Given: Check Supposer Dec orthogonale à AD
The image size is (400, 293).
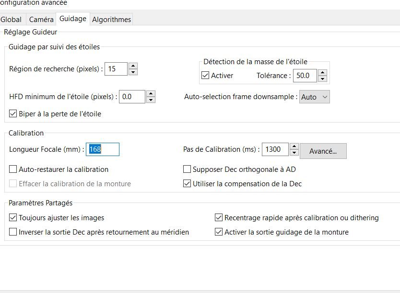Looking at the screenshot, I should pyautogui.click(x=187, y=169).
